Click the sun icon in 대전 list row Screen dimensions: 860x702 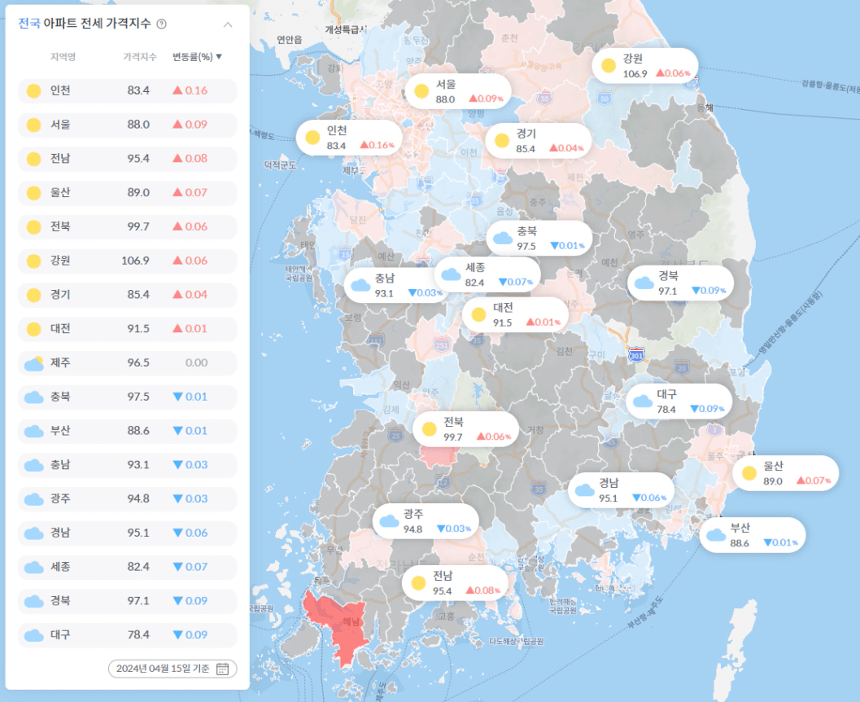tap(34, 329)
